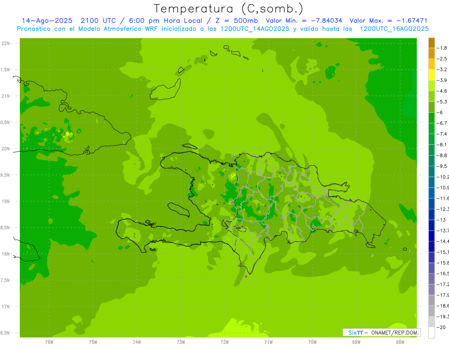449x347 pixels.
Task: Click the "-3.9" color scale value
Action: tap(442, 80)
